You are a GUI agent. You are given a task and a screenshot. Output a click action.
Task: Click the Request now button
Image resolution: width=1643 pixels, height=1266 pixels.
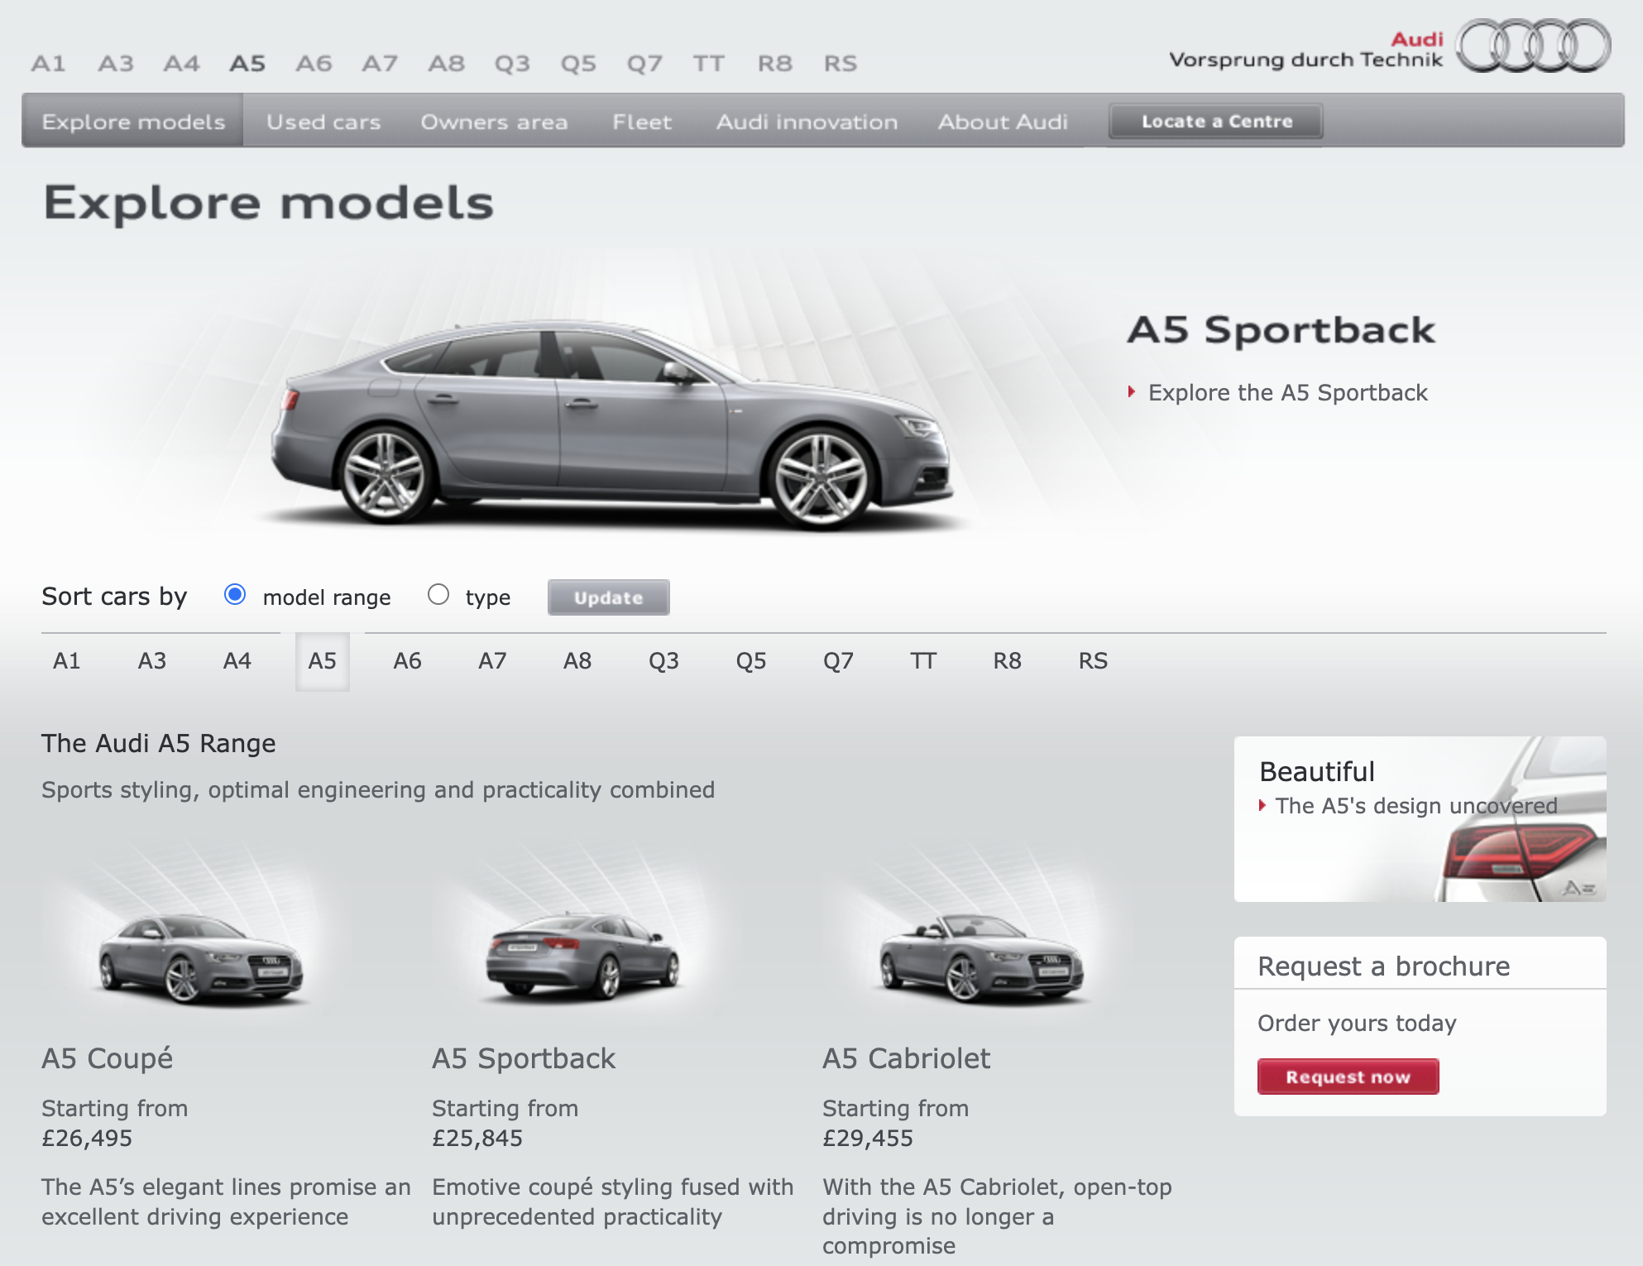click(1348, 1077)
